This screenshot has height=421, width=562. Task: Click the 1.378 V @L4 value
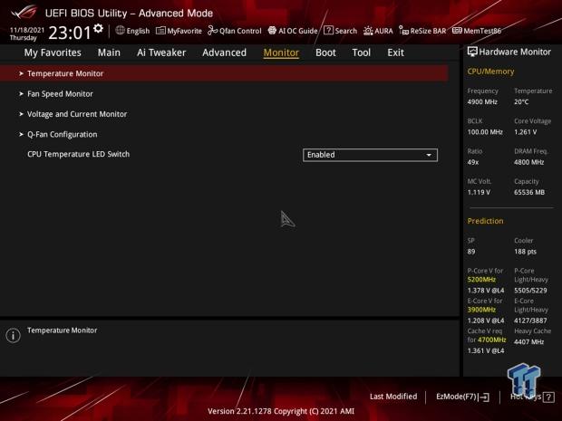tap(486, 291)
